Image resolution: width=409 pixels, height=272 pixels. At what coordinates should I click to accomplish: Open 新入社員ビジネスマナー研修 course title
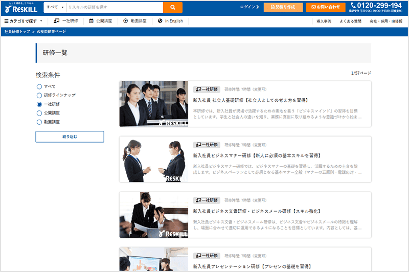pyautogui.click(x=257, y=156)
